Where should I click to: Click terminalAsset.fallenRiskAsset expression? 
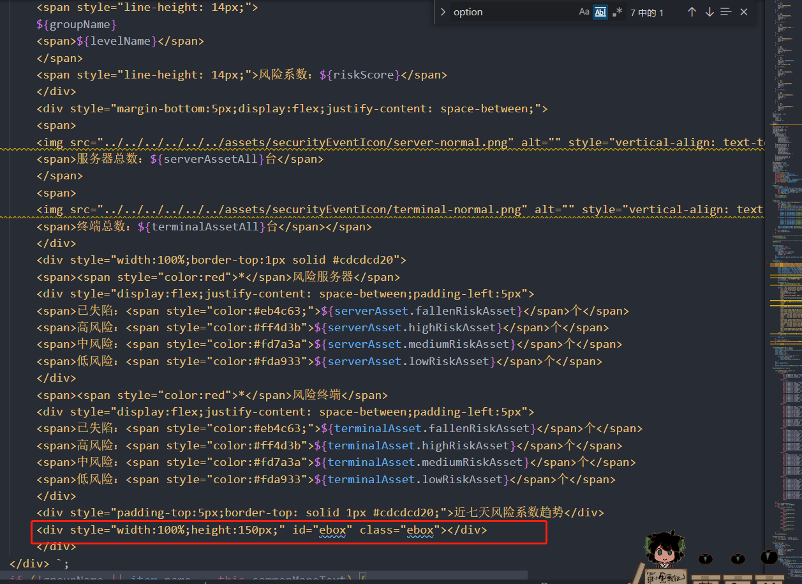click(x=428, y=428)
